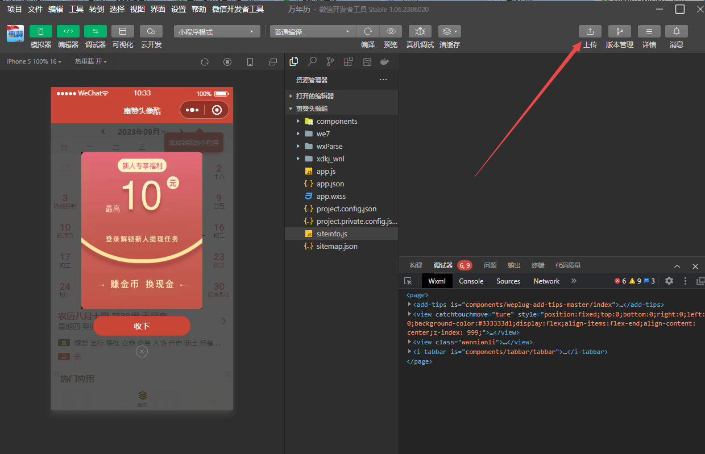Click the 预览 preview eye icon
Screen dimensions: 705x454
[x=391, y=31]
